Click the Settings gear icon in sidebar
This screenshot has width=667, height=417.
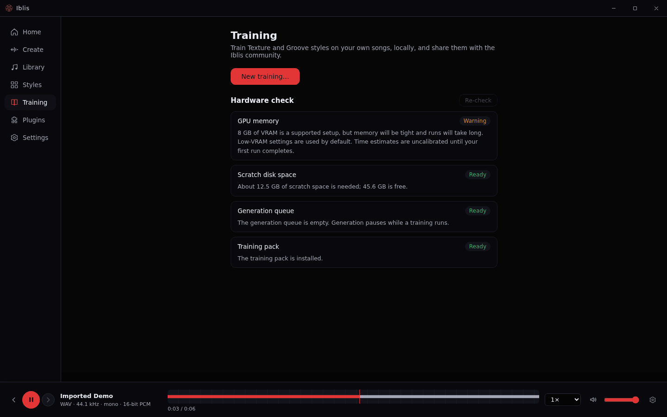click(x=14, y=138)
